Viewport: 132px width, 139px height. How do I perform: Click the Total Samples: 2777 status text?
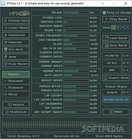[23, 136]
